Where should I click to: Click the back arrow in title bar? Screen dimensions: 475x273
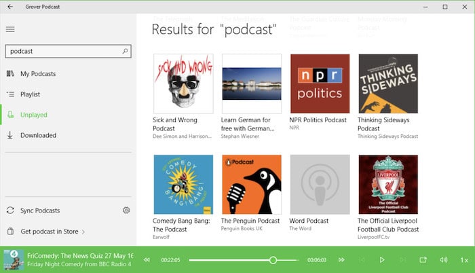click(x=10, y=7)
